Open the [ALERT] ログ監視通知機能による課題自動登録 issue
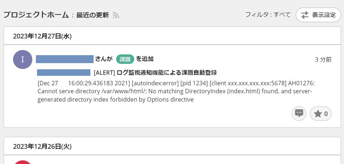The height and width of the screenshot is (164, 344). [155, 72]
